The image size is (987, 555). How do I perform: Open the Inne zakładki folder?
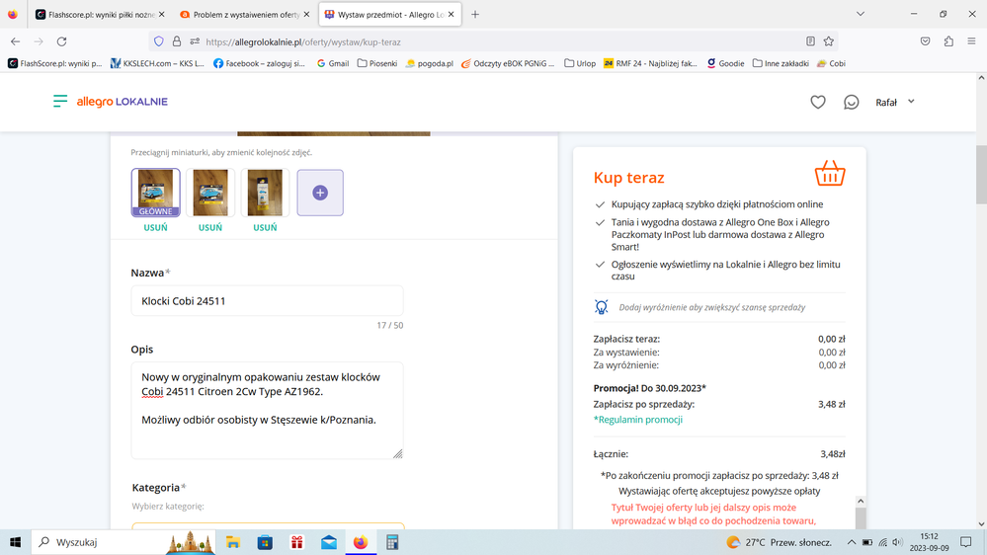pos(781,63)
